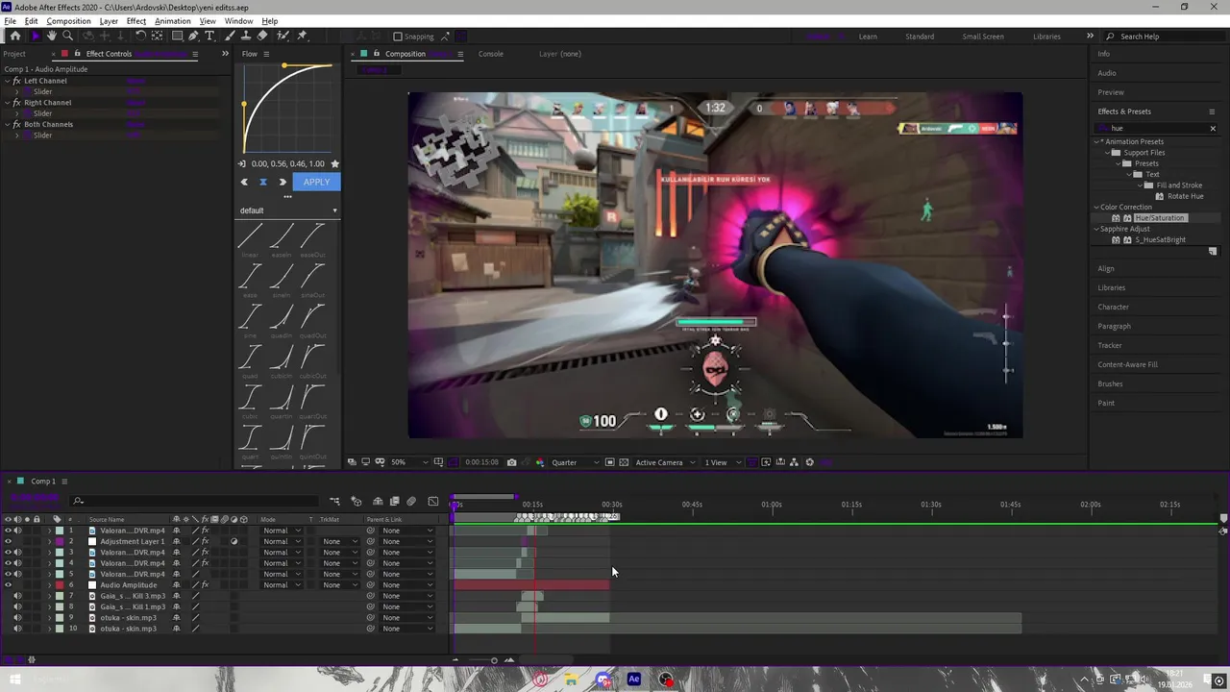Image resolution: width=1230 pixels, height=692 pixels.
Task: Open the Content-Aware Fill panel
Action: pyautogui.click(x=1127, y=364)
